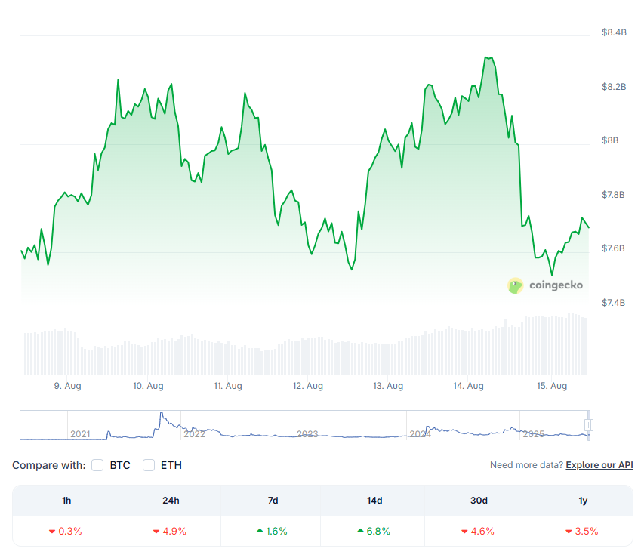
Task: Click the green up arrow beside 1.6%
Action: 260,532
